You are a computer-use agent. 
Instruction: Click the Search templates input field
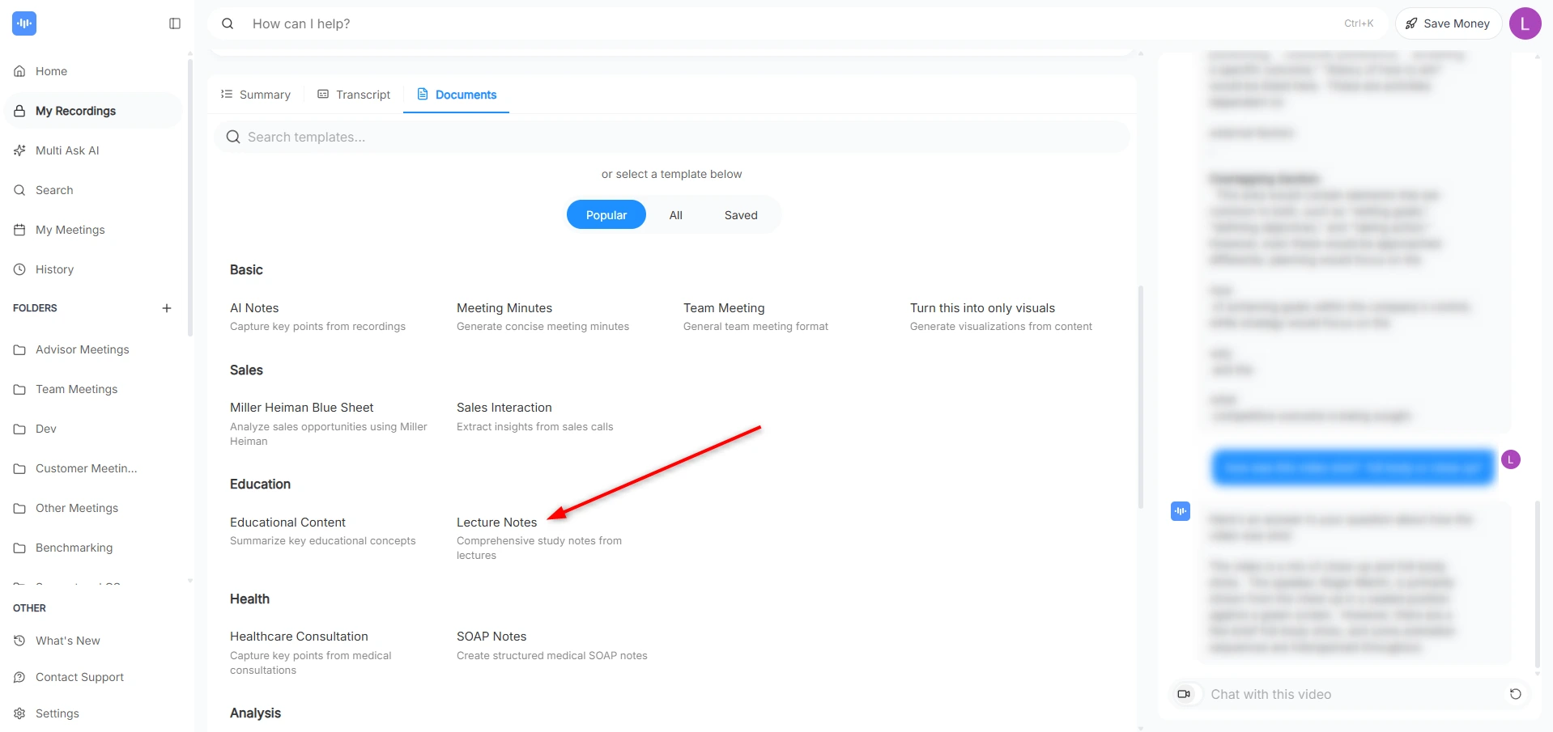[672, 138]
